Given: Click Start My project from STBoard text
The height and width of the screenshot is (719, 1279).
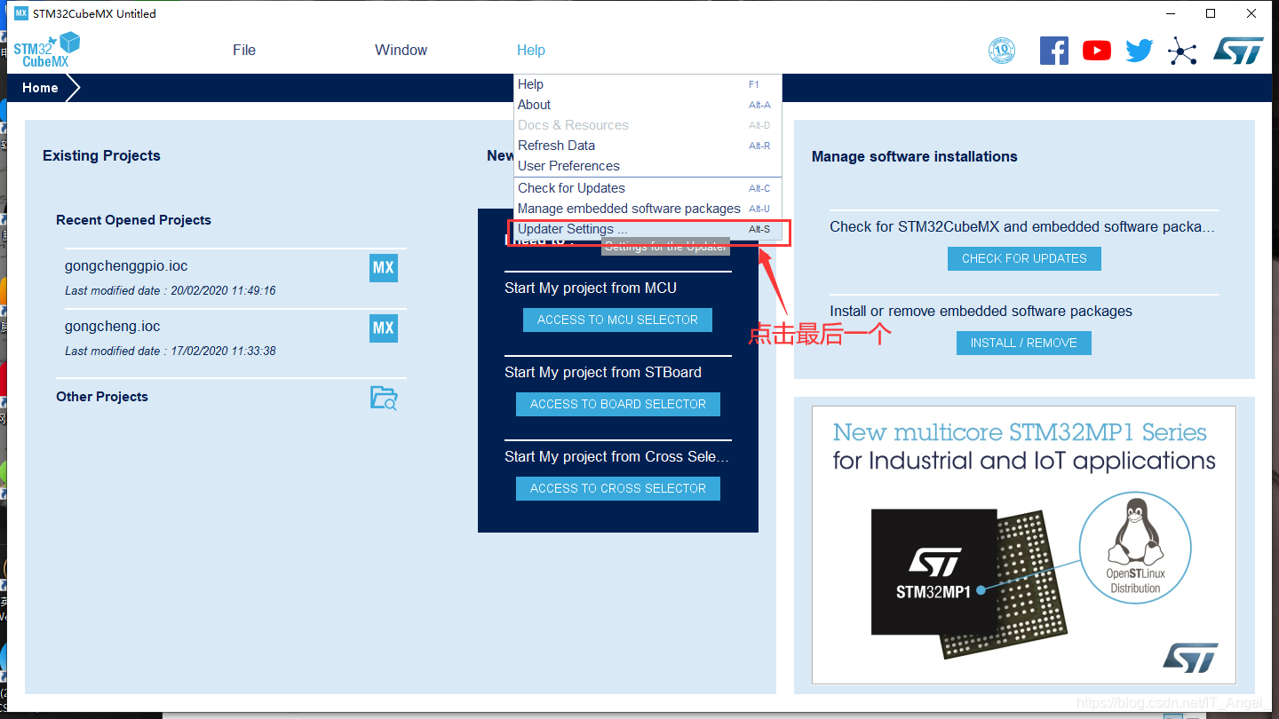Looking at the screenshot, I should coord(603,372).
